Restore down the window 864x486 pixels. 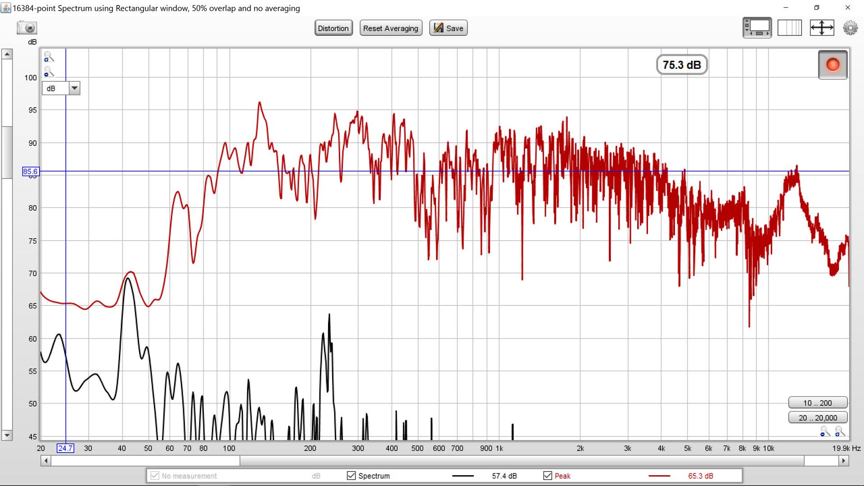pyautogui.click(x=817, y=8)
